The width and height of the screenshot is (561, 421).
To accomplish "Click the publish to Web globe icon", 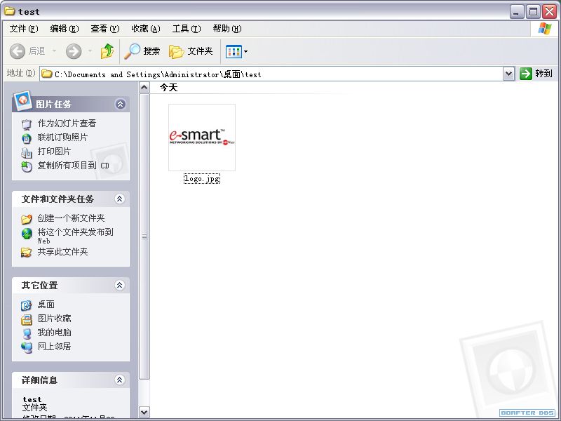I will (x=27, y=234).
